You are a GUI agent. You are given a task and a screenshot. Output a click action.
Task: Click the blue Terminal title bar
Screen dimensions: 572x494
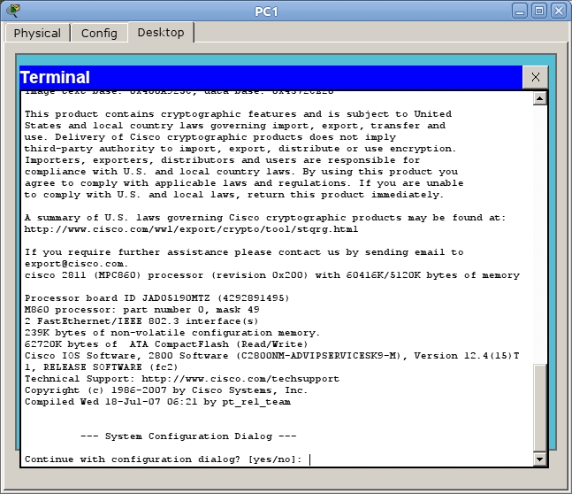pyautogui.click(x=265, y=77)
